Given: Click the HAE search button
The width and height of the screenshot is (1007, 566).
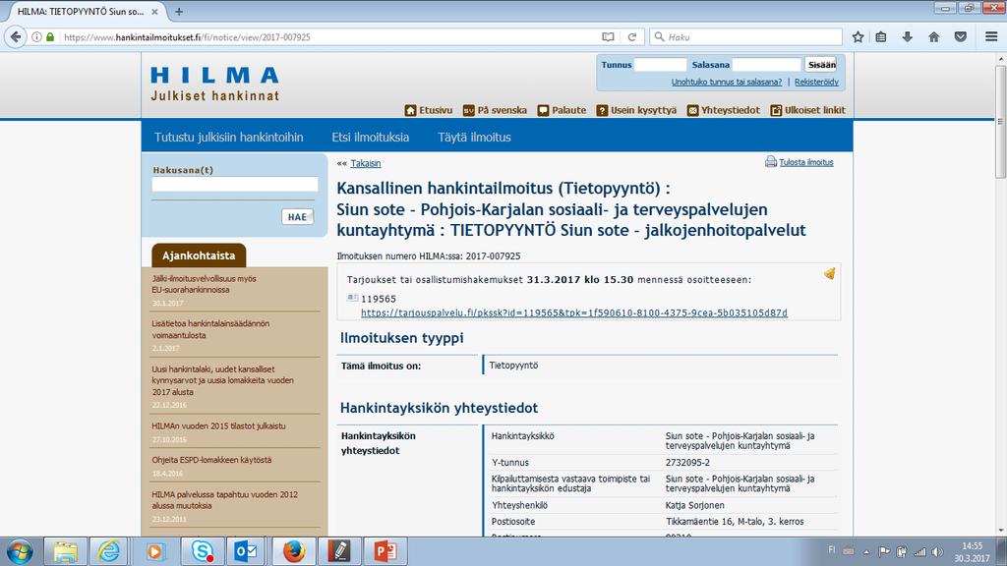Looking at the screenshot, I should point(297,217).
